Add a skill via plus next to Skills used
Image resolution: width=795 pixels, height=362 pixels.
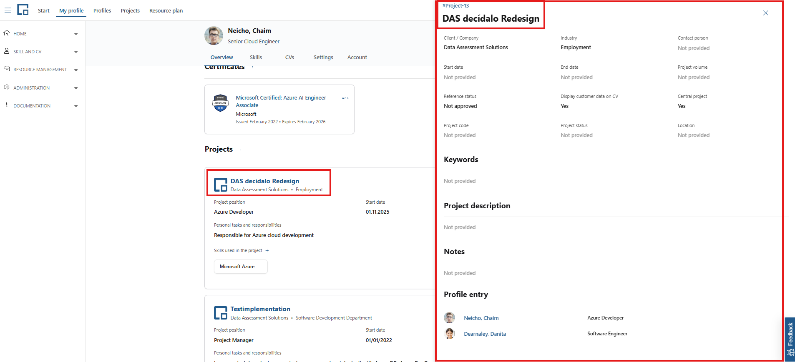tap(267, 250)
